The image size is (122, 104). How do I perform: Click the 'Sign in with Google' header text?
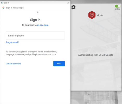click(x=15, y=8)
